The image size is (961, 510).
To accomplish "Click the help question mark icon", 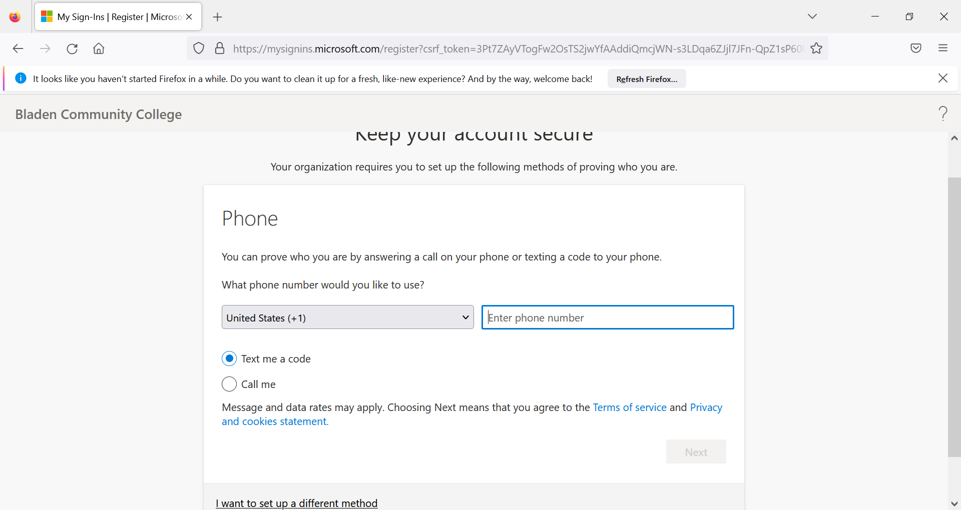I will (x=943, y=113).
